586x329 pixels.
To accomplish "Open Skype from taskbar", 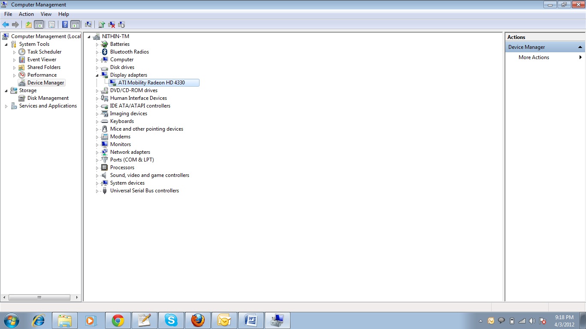I will click(171, 320).
